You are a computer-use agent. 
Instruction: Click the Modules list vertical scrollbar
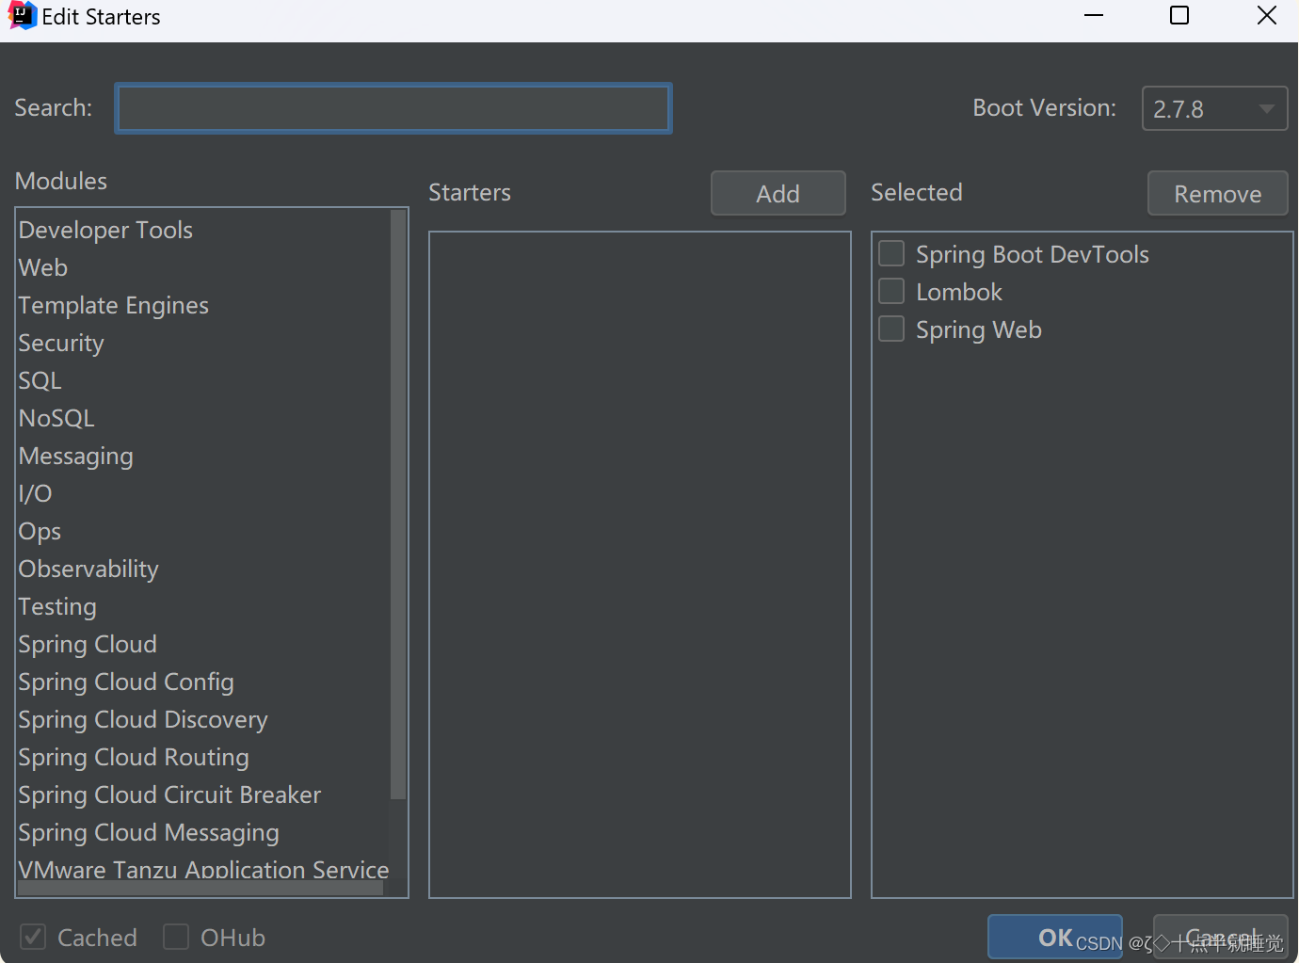click(x=398, y=505)
